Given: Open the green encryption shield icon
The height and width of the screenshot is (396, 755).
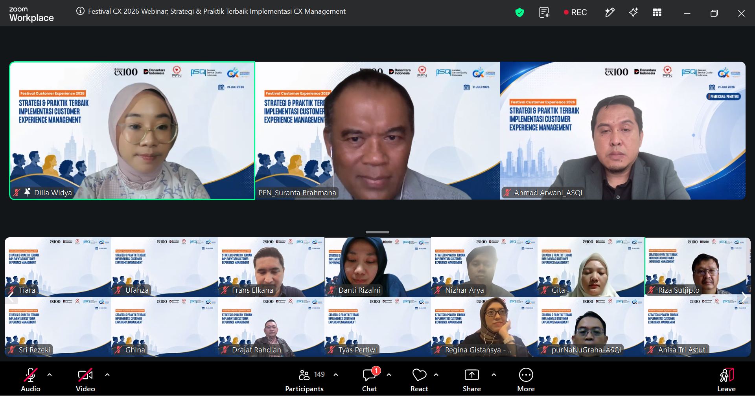Looking at the screenshot, I should point(519,13).
